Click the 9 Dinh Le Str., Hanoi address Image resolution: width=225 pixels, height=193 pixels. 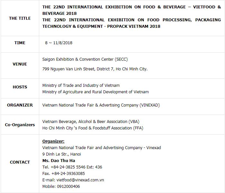tap(62, 154)
